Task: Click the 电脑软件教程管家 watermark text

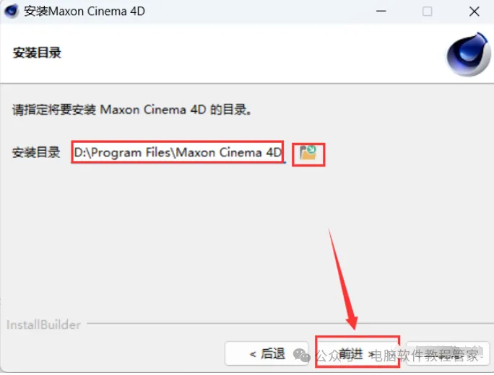Action: coord(425,356)
